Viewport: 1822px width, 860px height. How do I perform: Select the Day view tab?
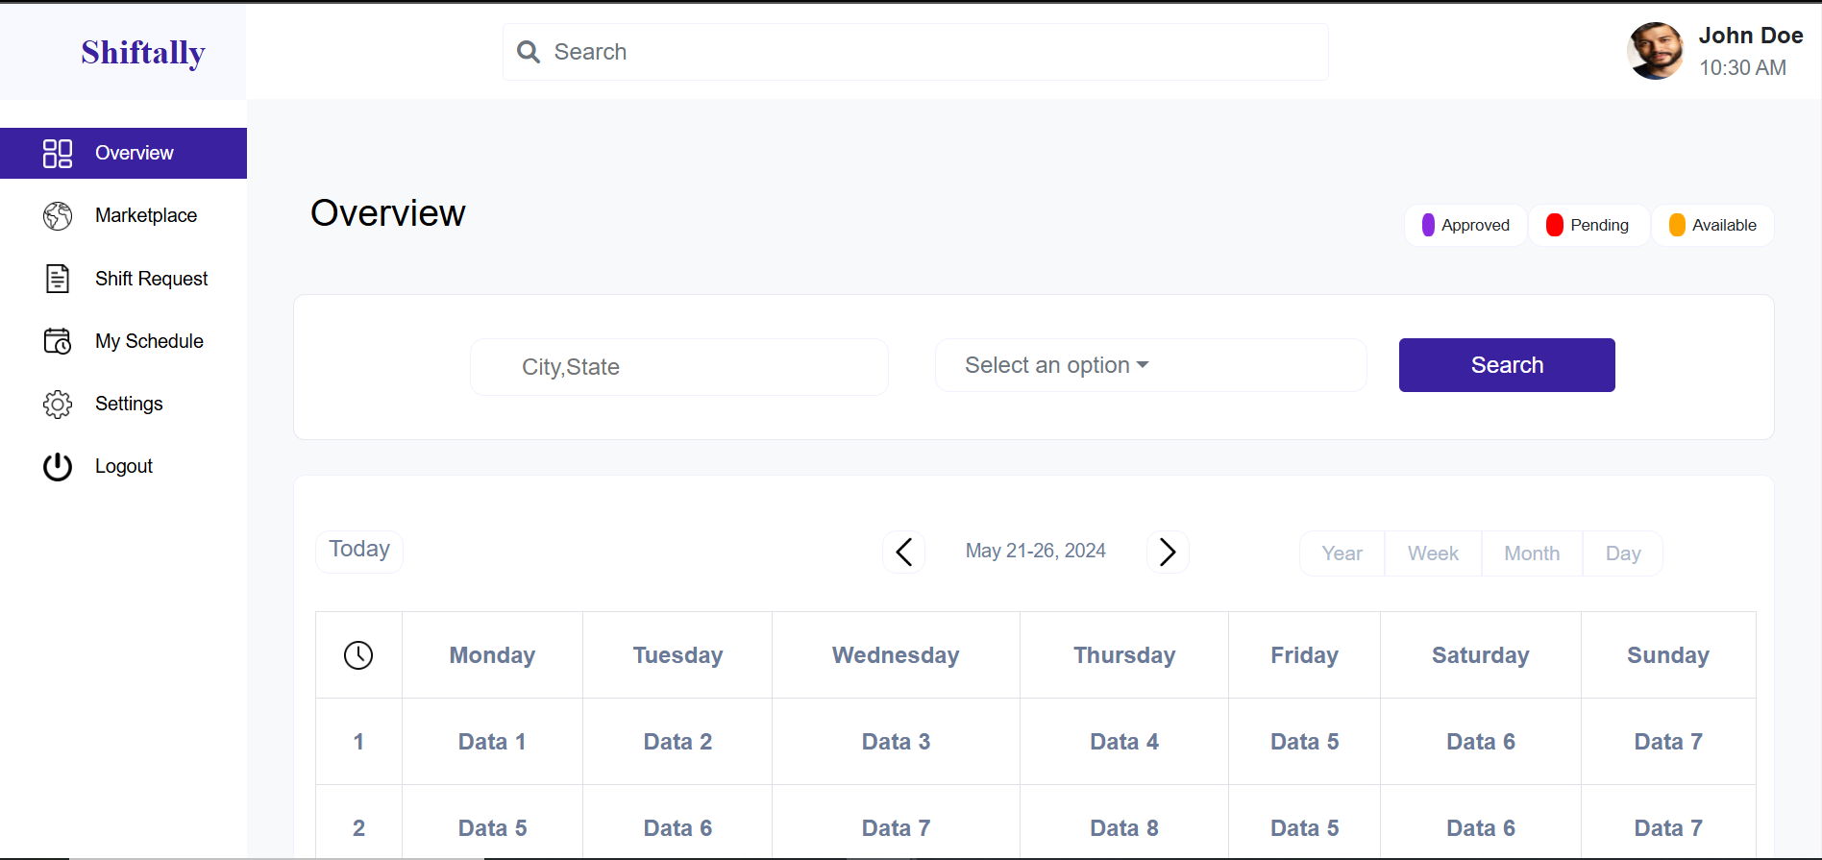click(1623, 553)
